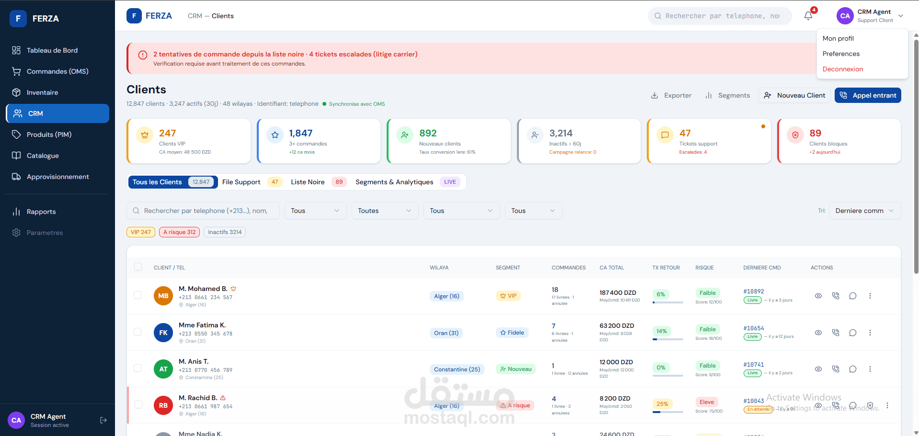This screenshot has height=436, width=919.
Task: Click the crown icon on Clients VIP card
Action: [x=145, y=135]
